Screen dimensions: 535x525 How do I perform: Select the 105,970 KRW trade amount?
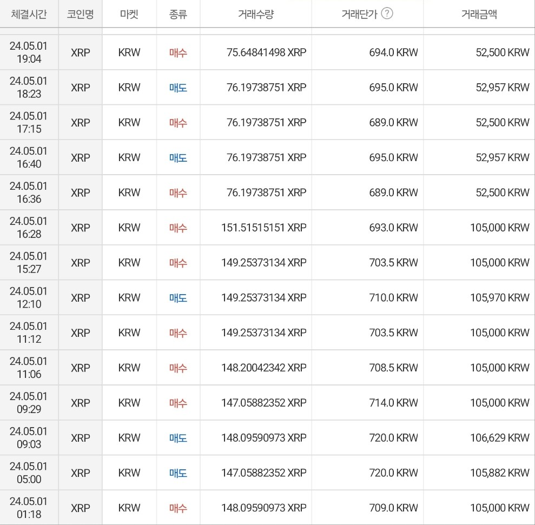500,297
